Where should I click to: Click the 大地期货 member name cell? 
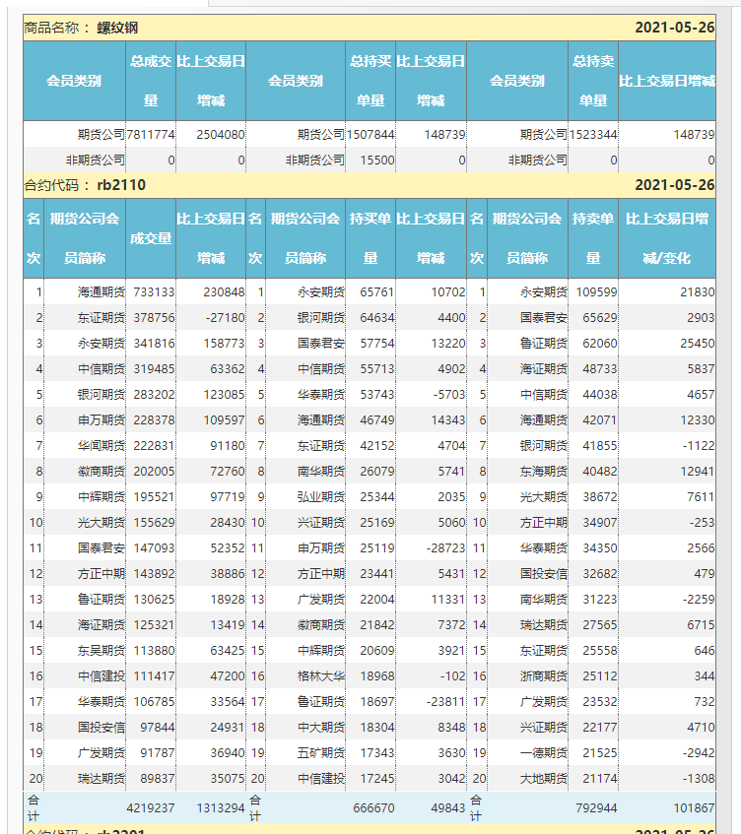543,778
